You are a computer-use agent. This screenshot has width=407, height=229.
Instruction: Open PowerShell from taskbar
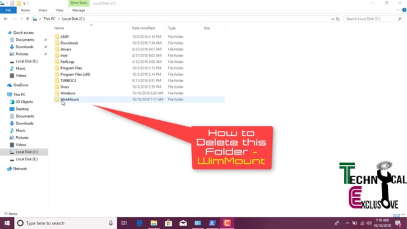(212, 223)
